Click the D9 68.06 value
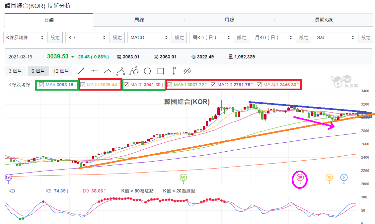Screen dimensions: 375x224 point(95,191)
